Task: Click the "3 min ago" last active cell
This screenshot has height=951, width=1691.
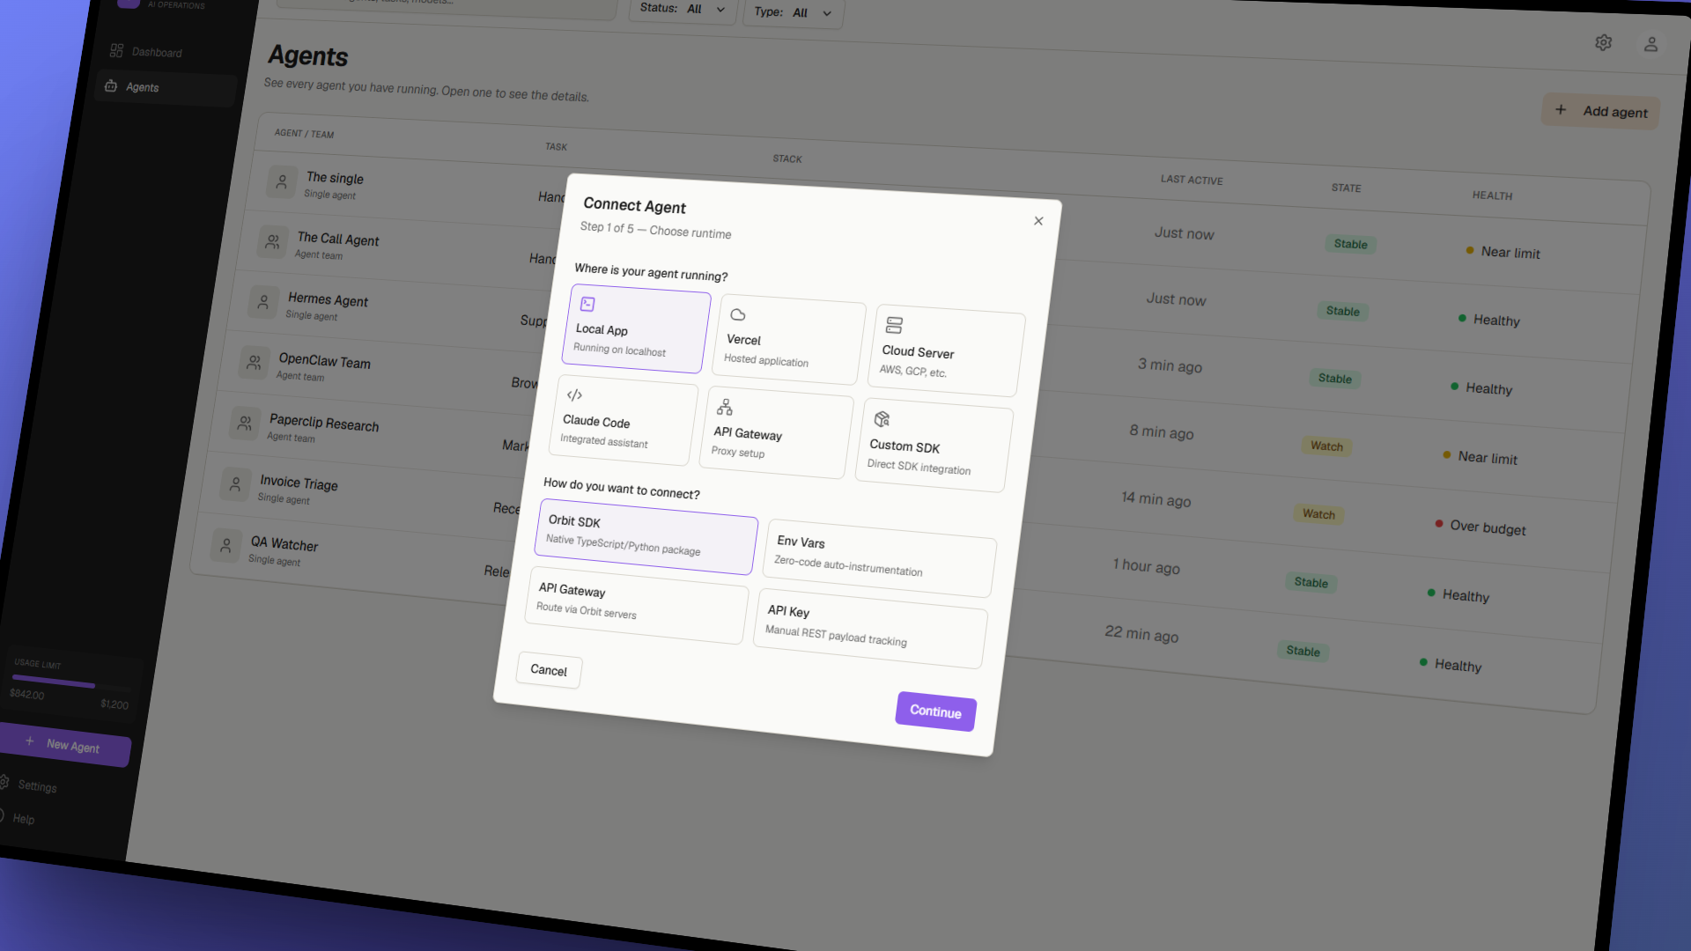Action: (x=1170, y=365)
